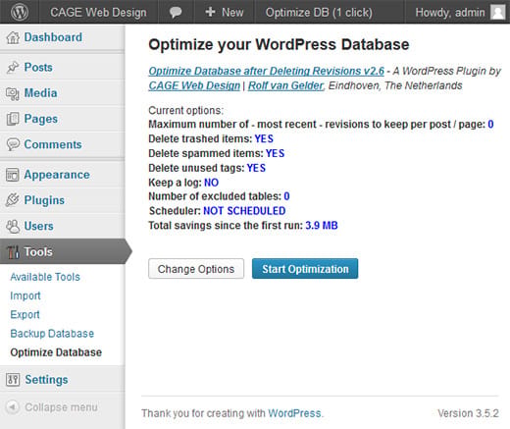Select the Tools menu heading
This screenshot has height=429, width=510.
pyautogui.click(x=38, y=252)
